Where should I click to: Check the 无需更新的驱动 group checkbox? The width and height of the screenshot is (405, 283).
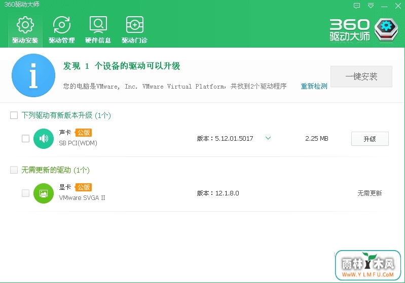(x=14, y=170)
